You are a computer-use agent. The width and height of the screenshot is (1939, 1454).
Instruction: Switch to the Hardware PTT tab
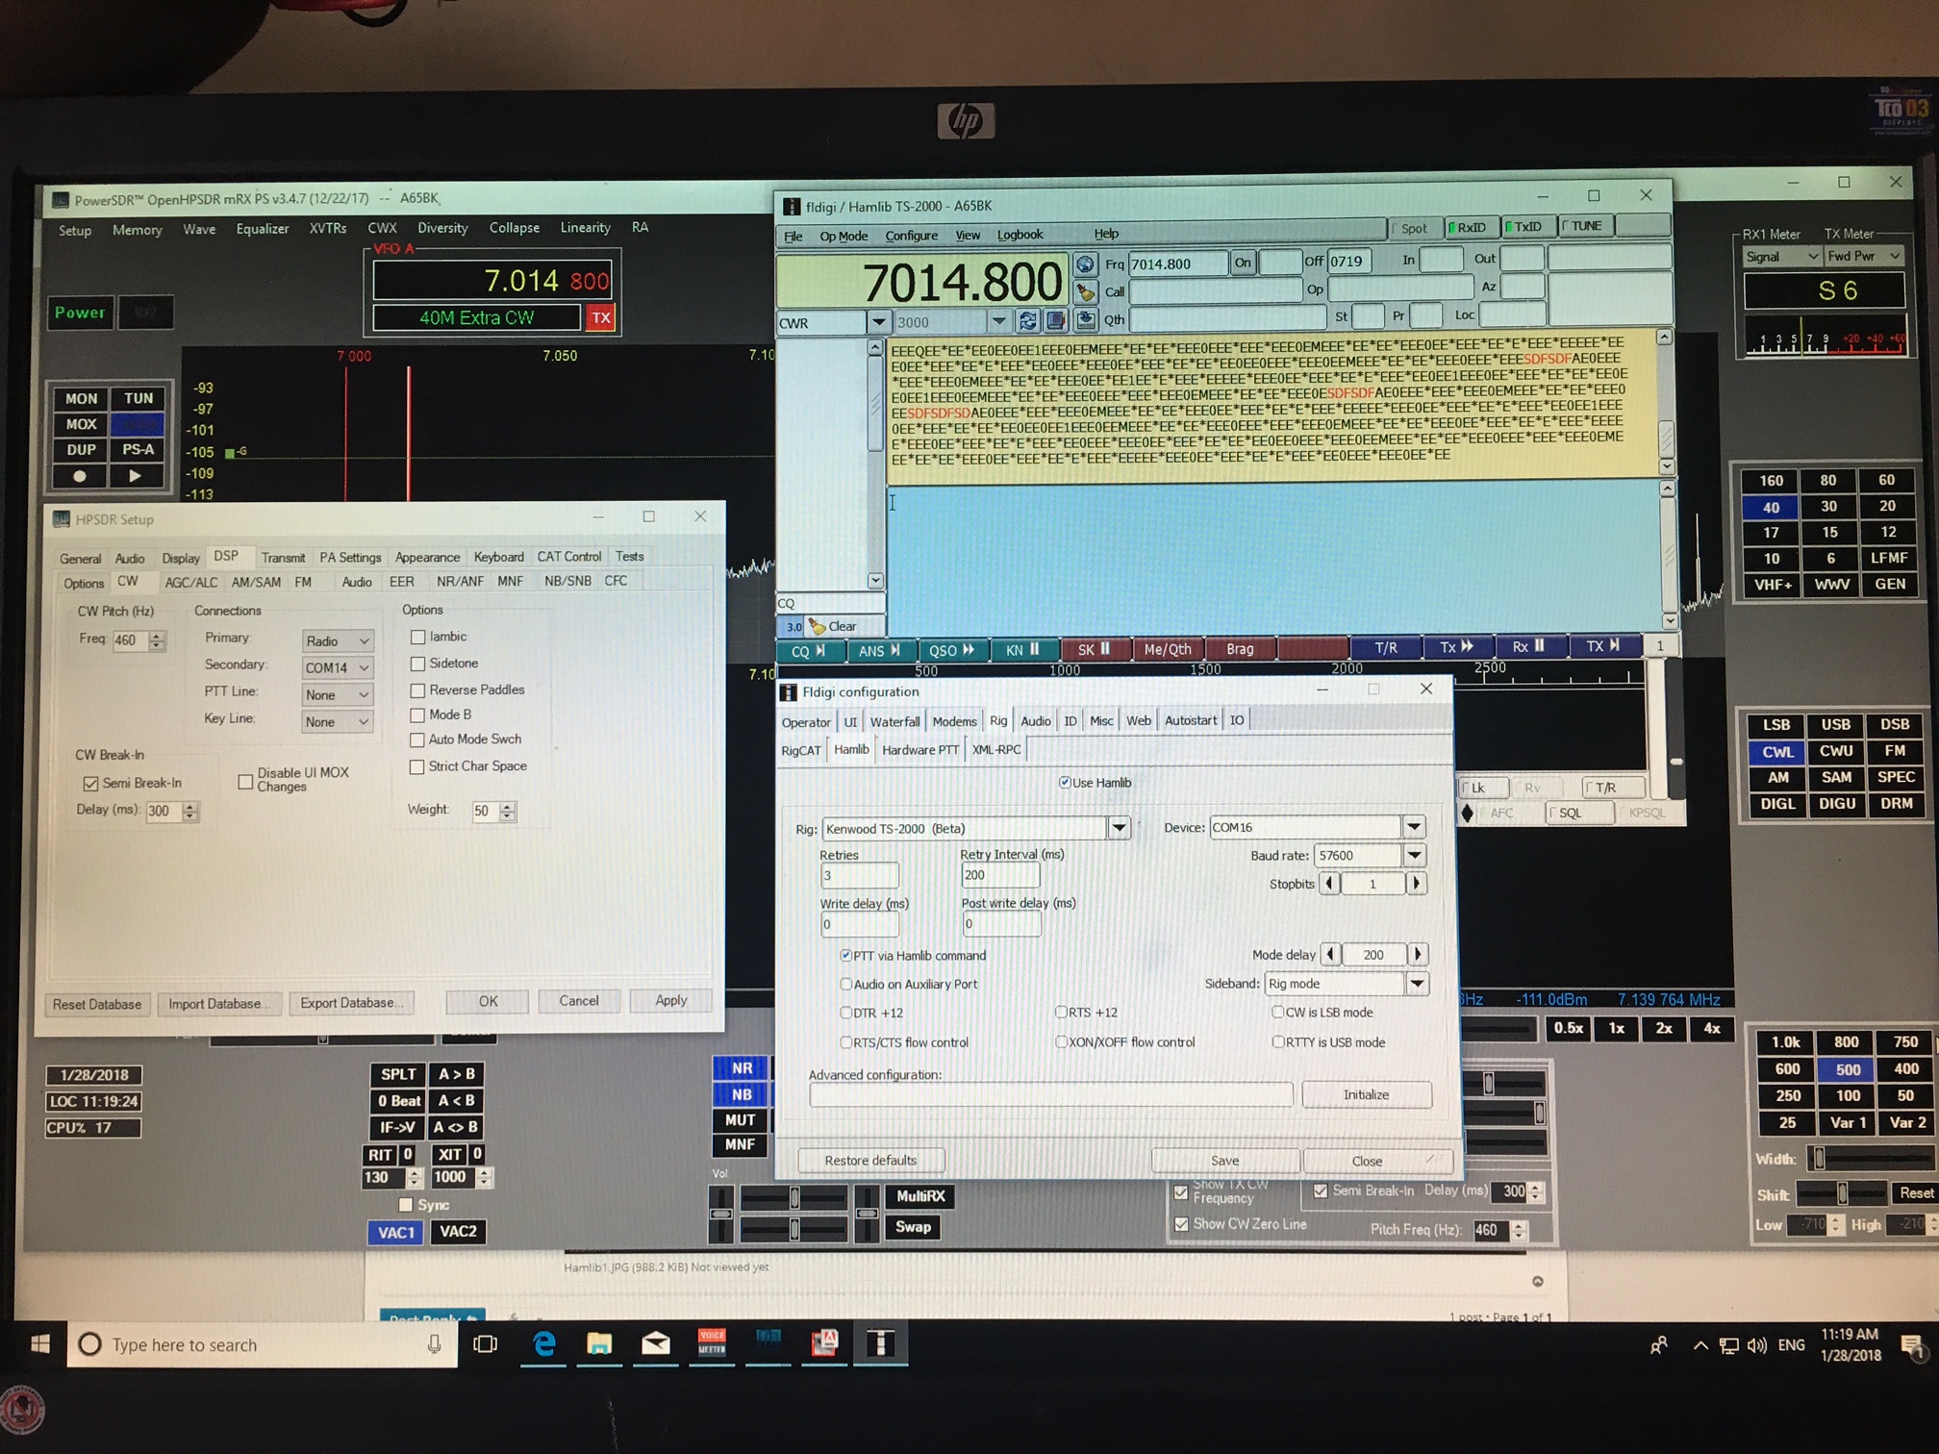pos(919,750)
